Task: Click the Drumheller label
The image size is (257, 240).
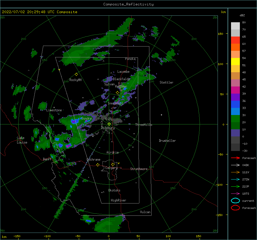Action: pos(167,141)
